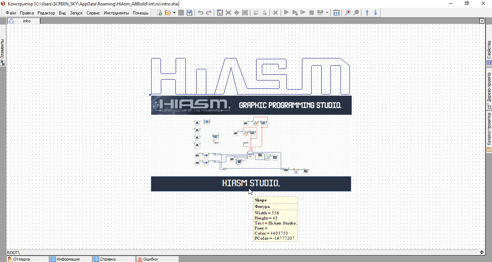The height and width of the screenshot is (262, 492).
Task: Open the Сервис menu
Action: [x=93, y=13]
